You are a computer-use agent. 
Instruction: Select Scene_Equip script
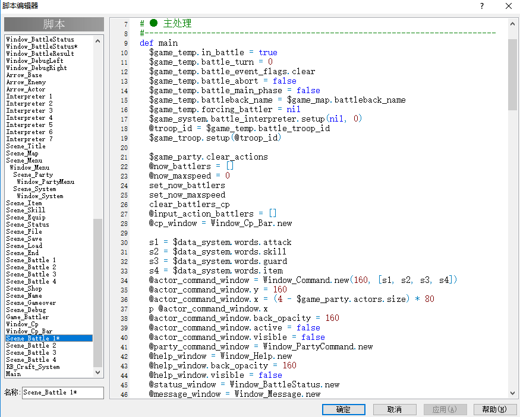click(x=26, y=218)
